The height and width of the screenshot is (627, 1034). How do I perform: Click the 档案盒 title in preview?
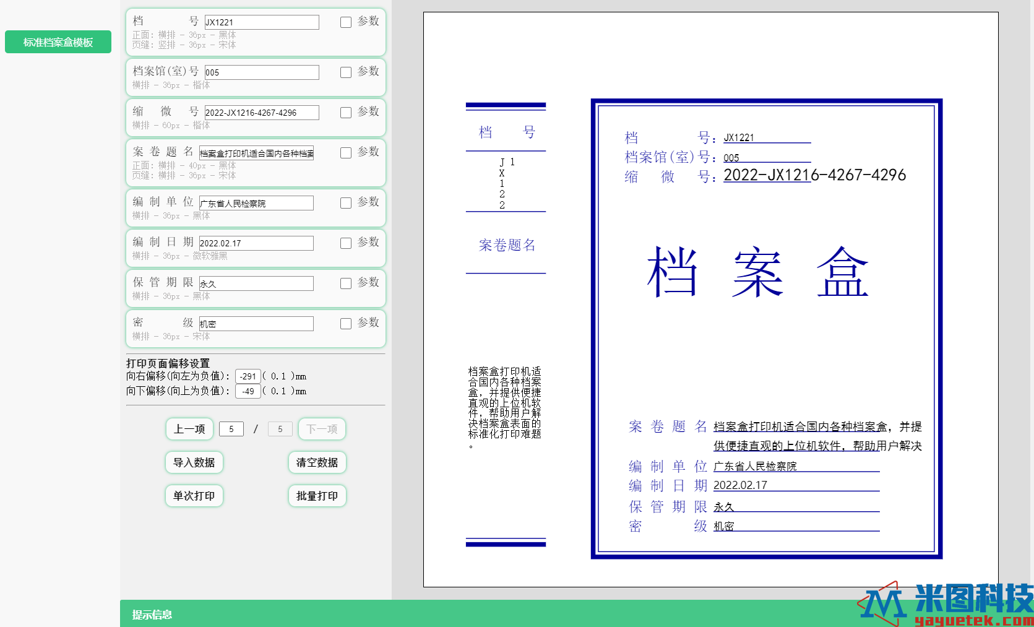coord(758,272)
